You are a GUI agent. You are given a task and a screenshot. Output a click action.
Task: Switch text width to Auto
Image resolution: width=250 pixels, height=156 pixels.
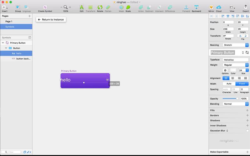(x=229, y=84)
